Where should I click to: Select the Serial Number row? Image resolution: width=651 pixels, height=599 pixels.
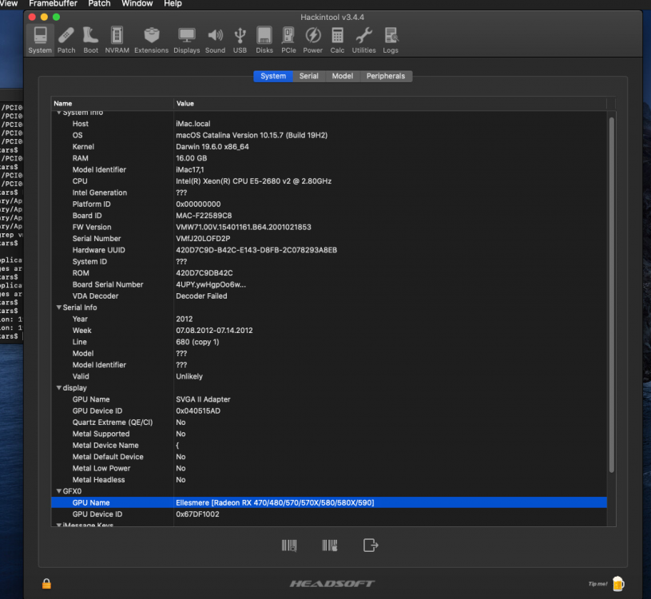[x=329, y=239]
